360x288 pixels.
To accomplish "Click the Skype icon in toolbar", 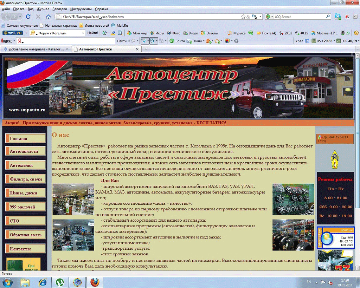I will coord(337,17).
